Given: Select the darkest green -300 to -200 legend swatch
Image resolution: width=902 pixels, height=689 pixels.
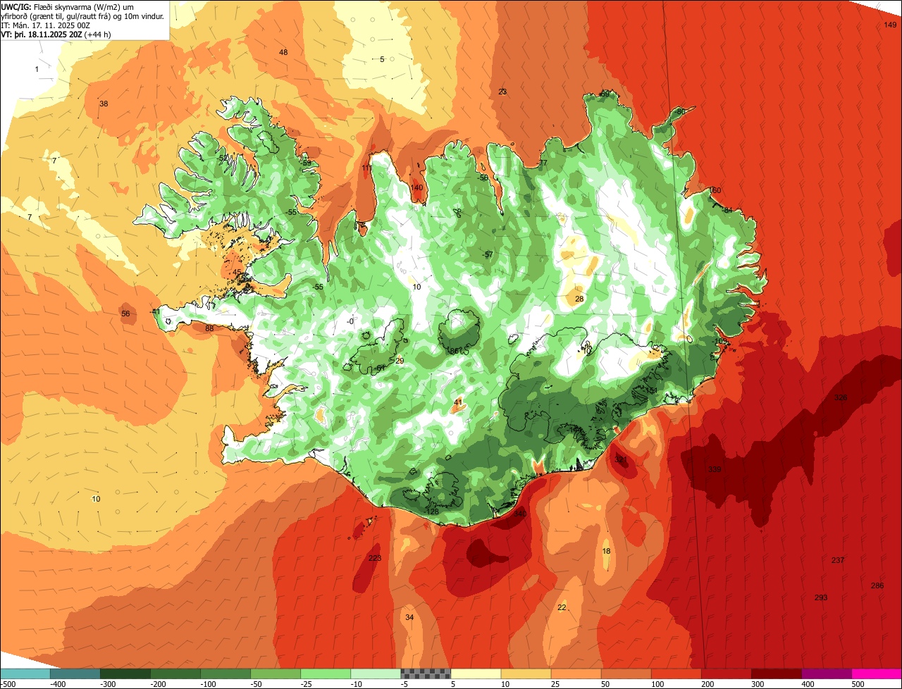Looking at the screenshot, I should click(x=125, y=674).
